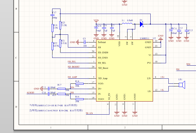Select capacitor C17 symbol
Screen dimensions: 196x133
pos(52,15)
